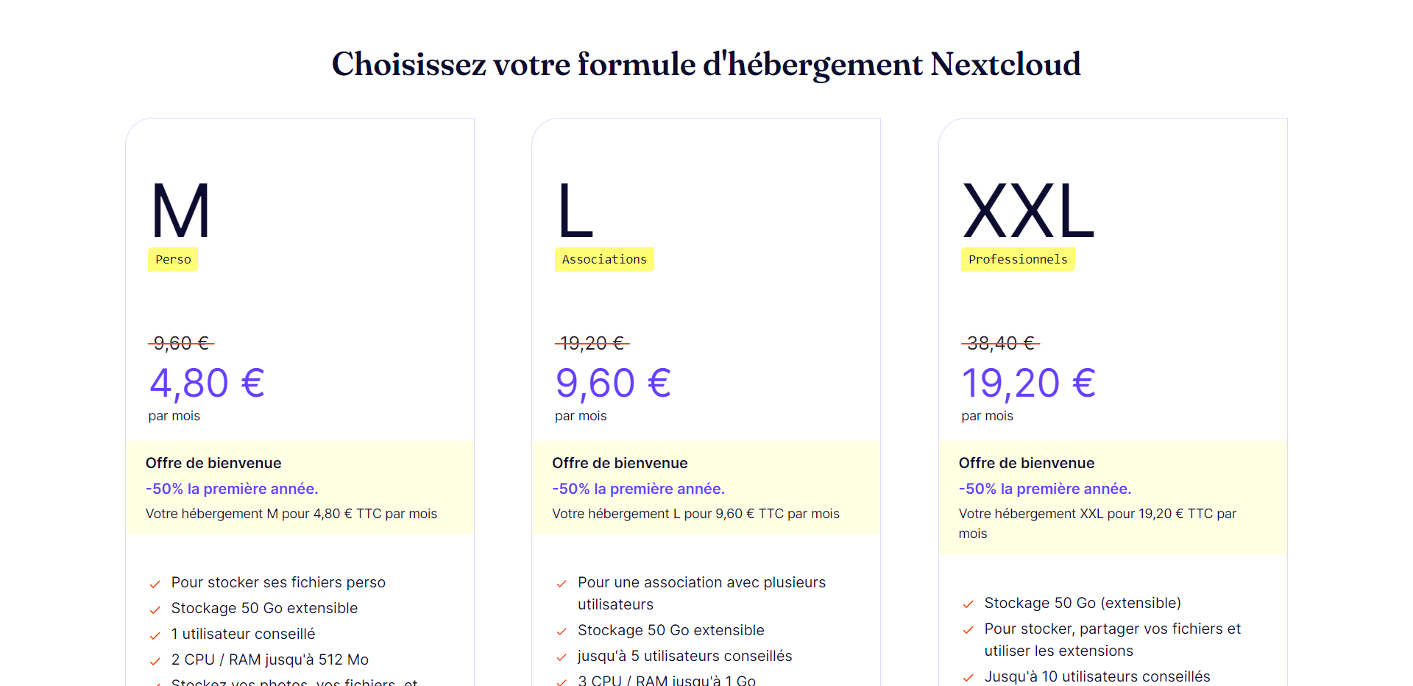Click the purple 9,60 € price of plan L
1413x686 pixels.
coord(613,383)
